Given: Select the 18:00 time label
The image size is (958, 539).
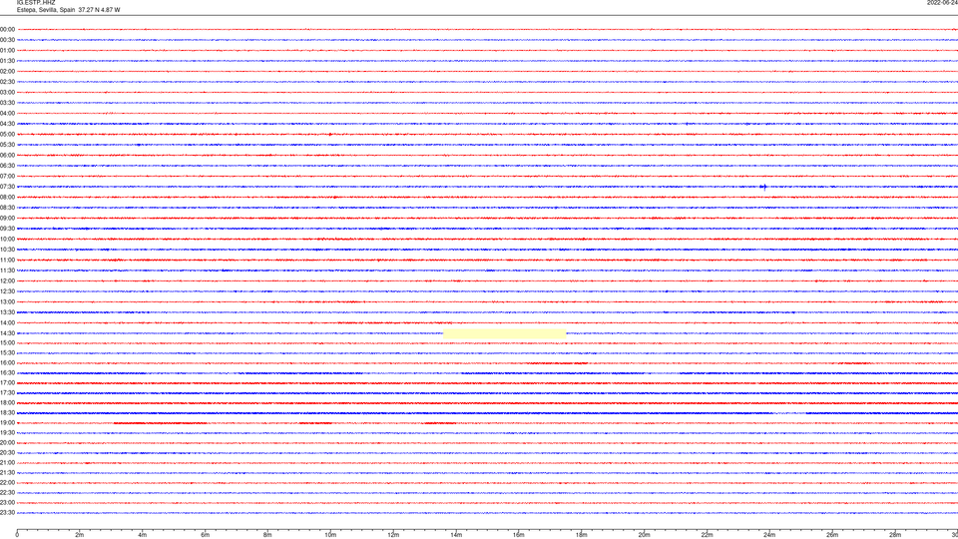Looking at the screenshot, I should point(7,403).
